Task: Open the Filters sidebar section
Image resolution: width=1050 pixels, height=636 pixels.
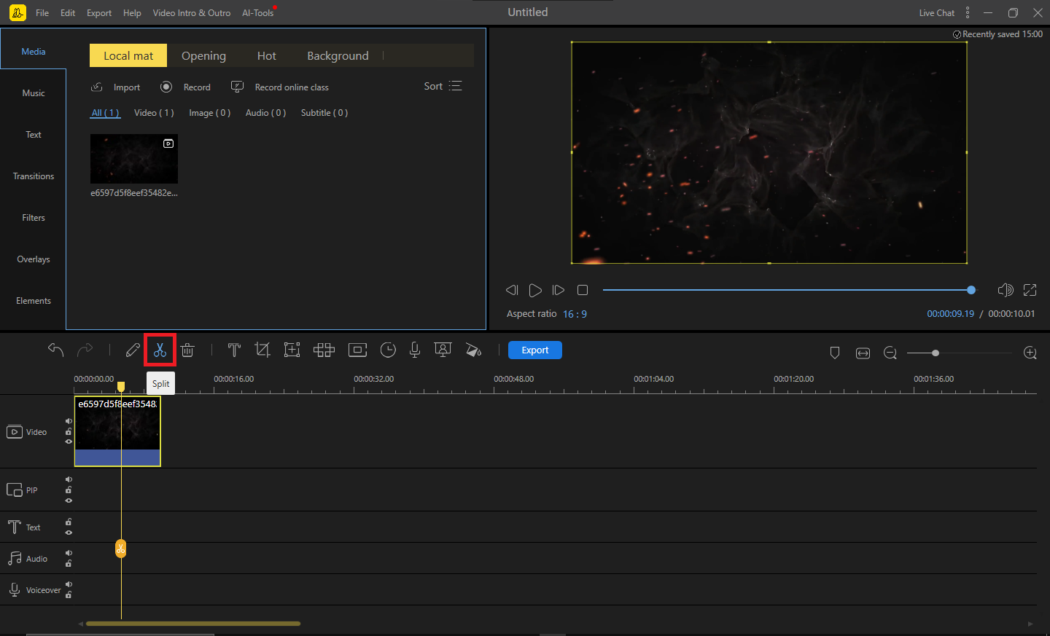Action: click(x=34, y=218)
